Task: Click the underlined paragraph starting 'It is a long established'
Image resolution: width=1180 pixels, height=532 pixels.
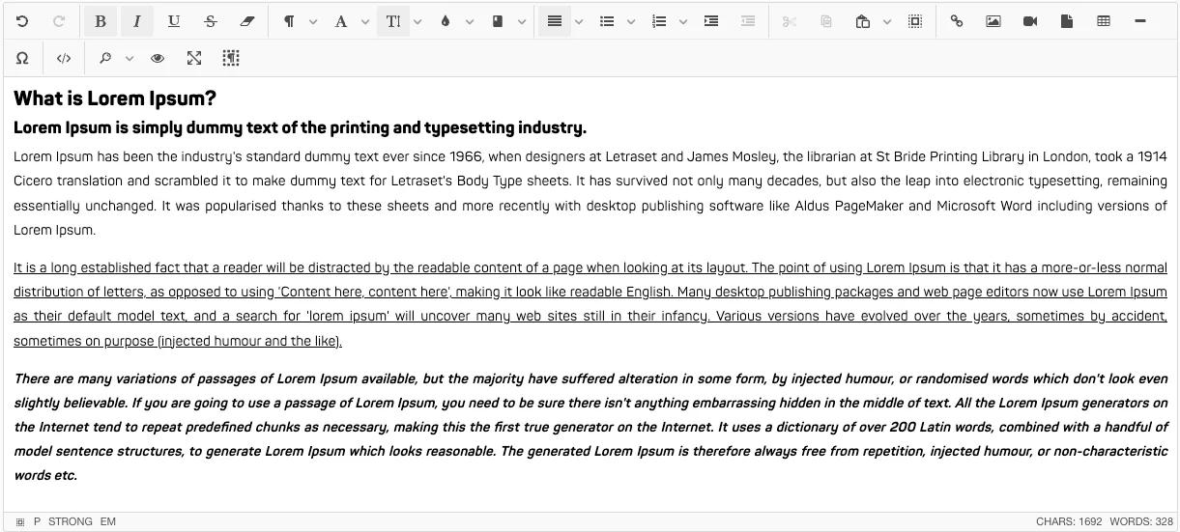Action: click(x=590, y=304)
